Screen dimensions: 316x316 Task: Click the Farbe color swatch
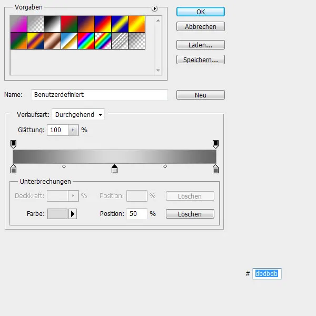pyautogui.click(x=57, y=214)
